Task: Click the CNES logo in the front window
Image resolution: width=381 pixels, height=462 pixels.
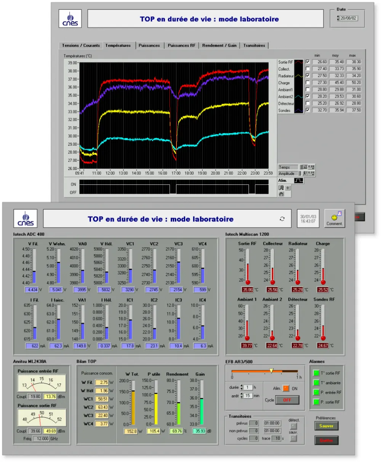Action: coord(26,219)
